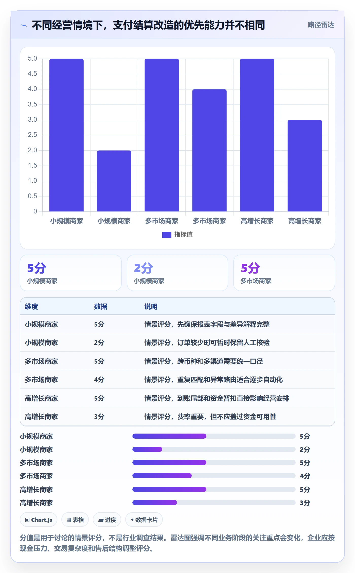This screenshot has height=573, width=355.
Task: Select the row about 跨币种和多渠道需要统一口径
Action: pyautogui.click(x=177, y=361)
